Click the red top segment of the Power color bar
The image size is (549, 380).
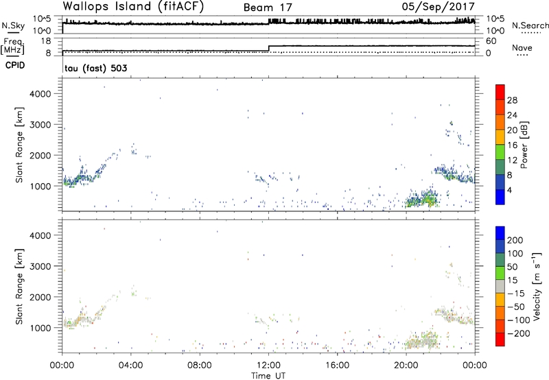500,92
